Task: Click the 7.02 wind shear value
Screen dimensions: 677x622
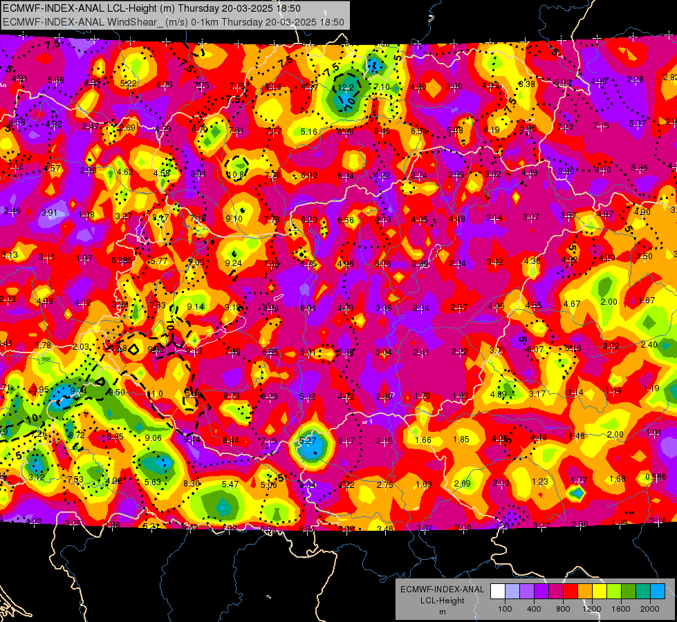Action: click(15, 166)
